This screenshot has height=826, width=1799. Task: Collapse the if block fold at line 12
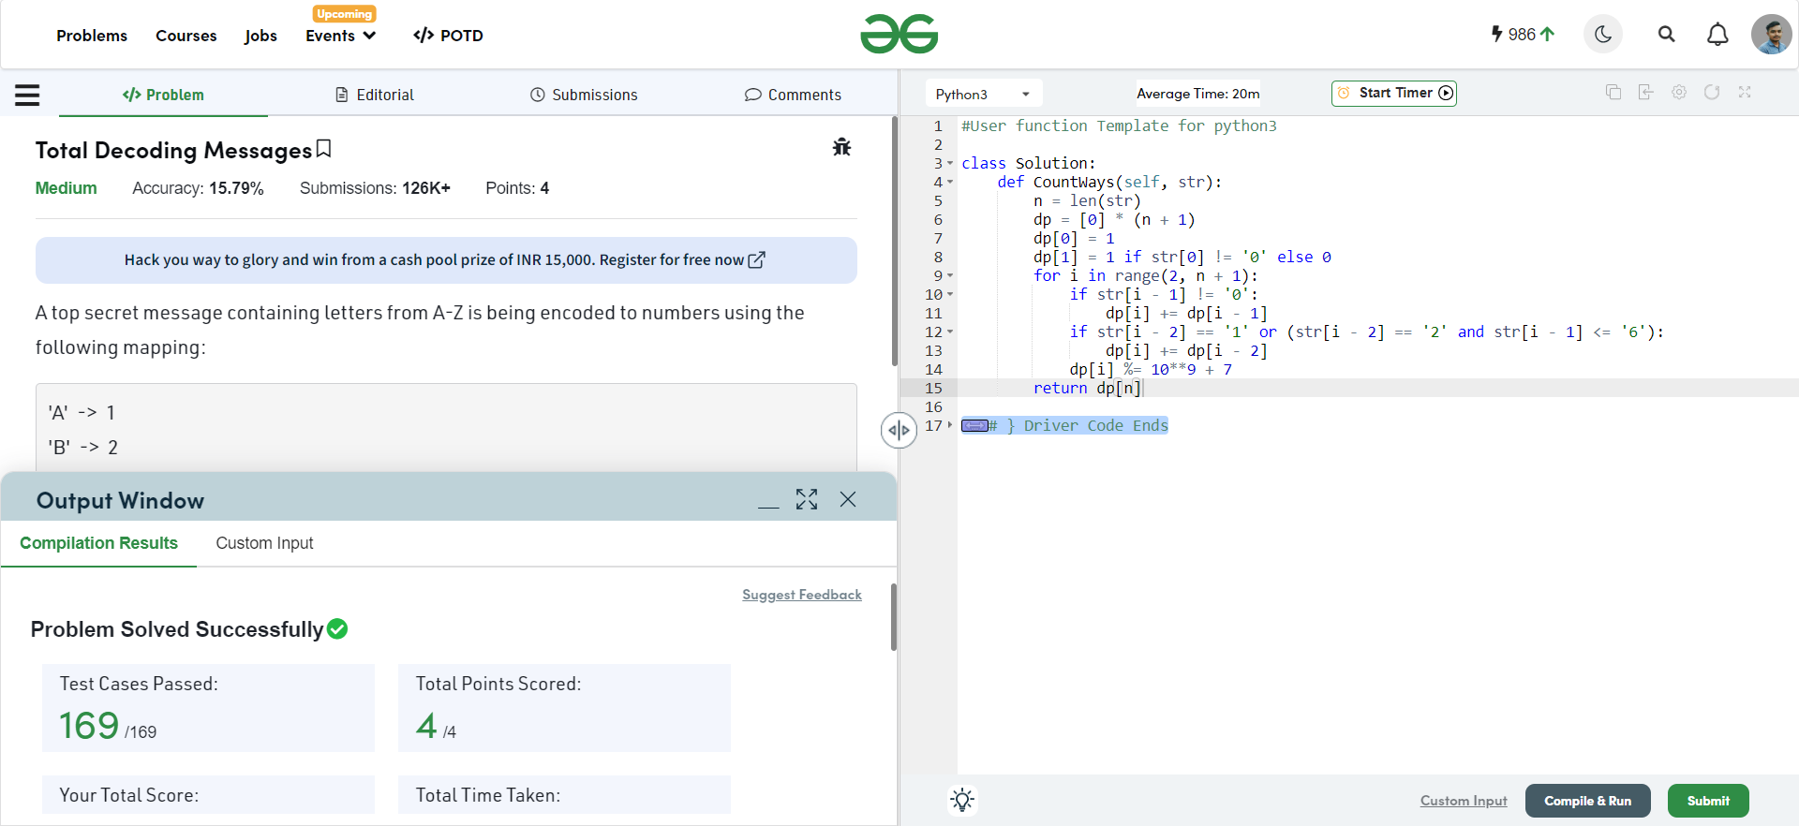(x=950, y=332)
